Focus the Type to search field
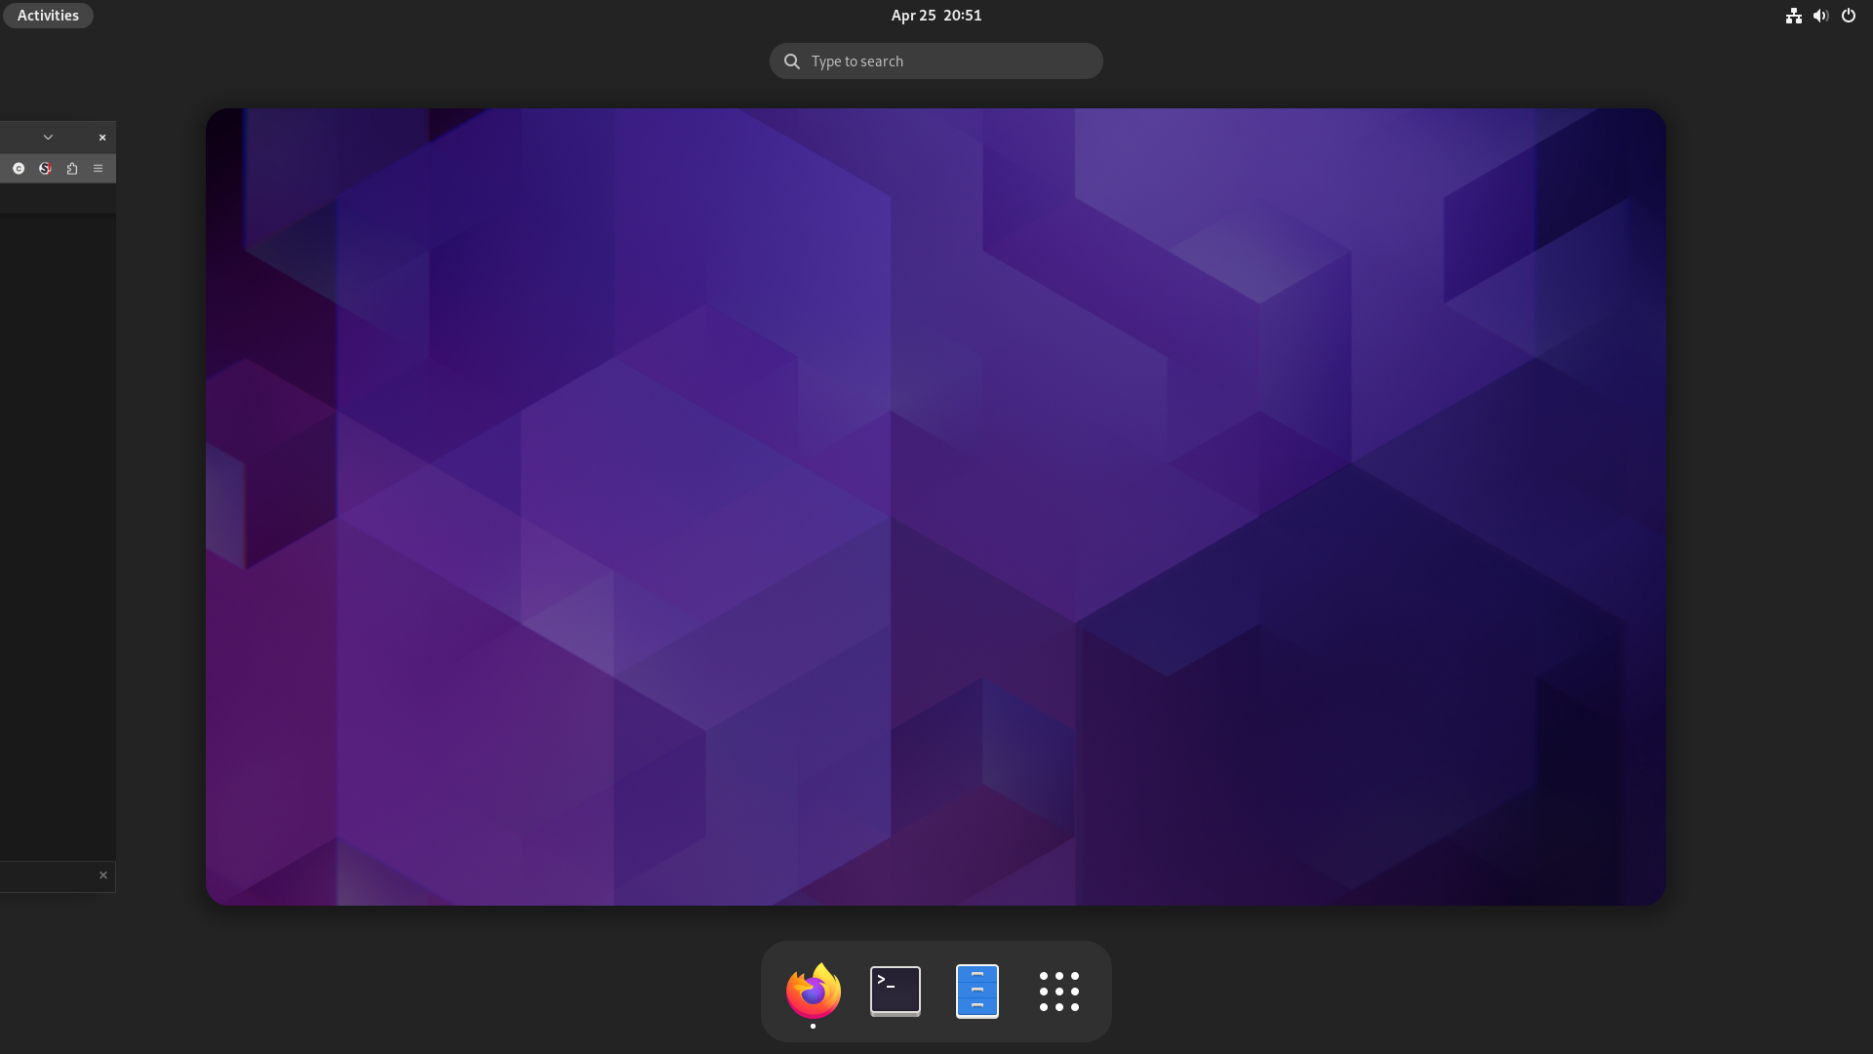The height and width of the screenshot is (1054, 1873). (x=951, y=61)
